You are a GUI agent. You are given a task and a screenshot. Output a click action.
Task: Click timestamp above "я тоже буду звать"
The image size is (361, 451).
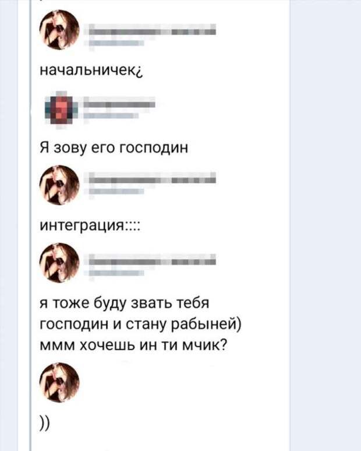tap(116, 273)
